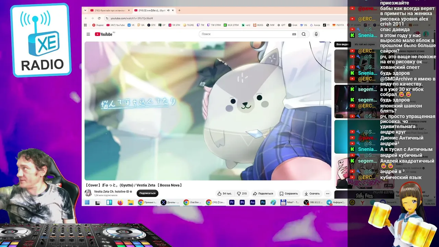Open the ПОЧТА bookmark
The height and width of the screenshot is (247, 439).
point(338,25)
